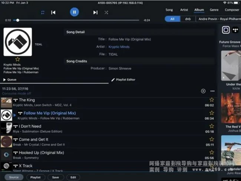The width and height of the screenshot is (241, 181).
Task: Star the track 'The King'
Action: (212, 100)
